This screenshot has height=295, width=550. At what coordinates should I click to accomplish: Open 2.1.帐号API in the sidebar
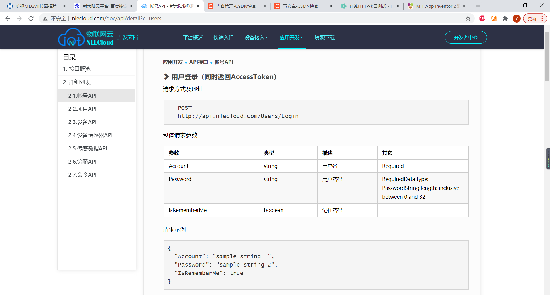coord(97,96)
